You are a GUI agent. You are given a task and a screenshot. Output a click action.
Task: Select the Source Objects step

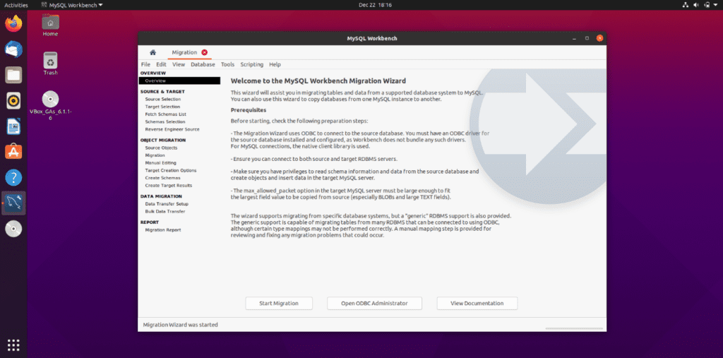point(161,148)
